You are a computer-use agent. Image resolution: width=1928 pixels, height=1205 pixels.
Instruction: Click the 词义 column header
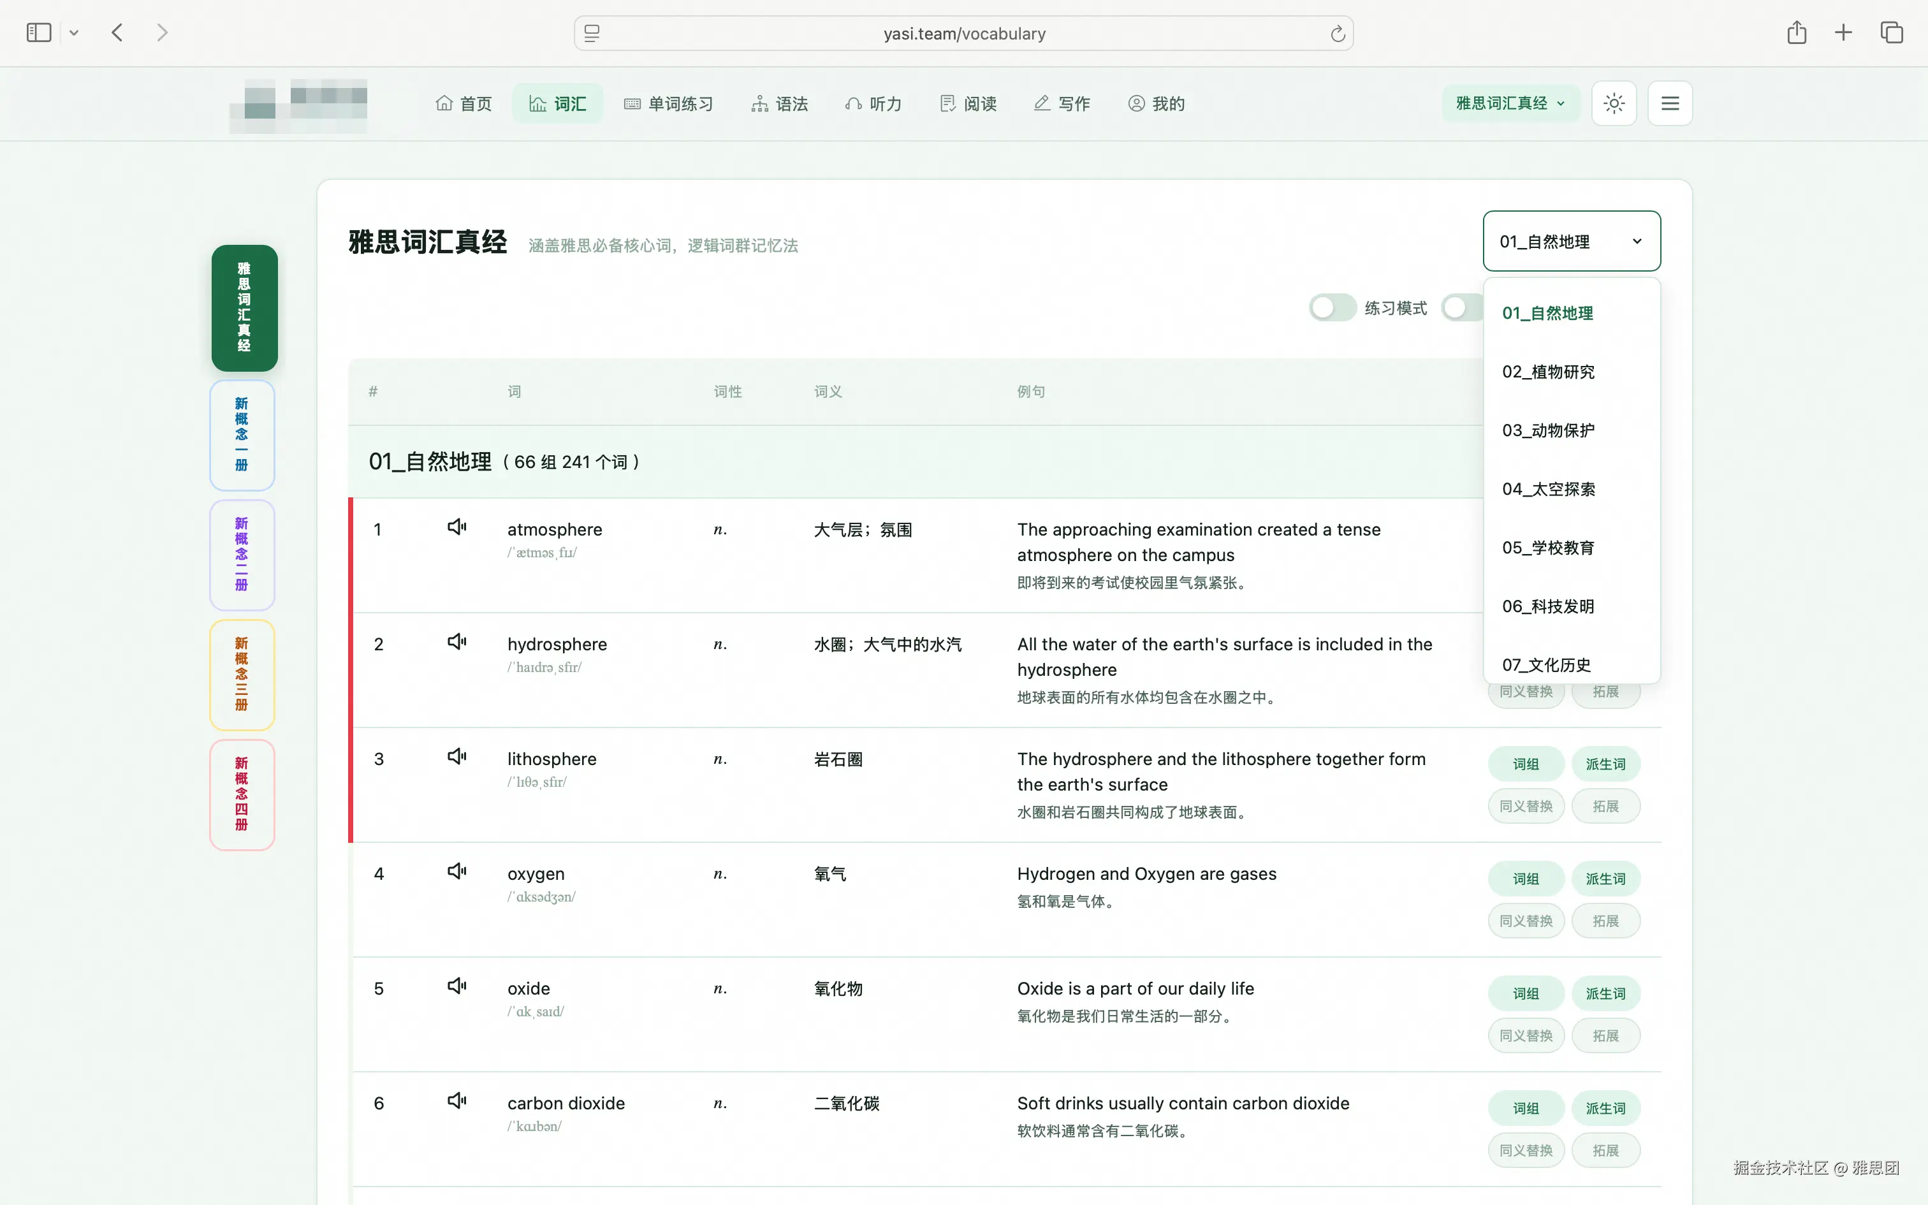828,391
